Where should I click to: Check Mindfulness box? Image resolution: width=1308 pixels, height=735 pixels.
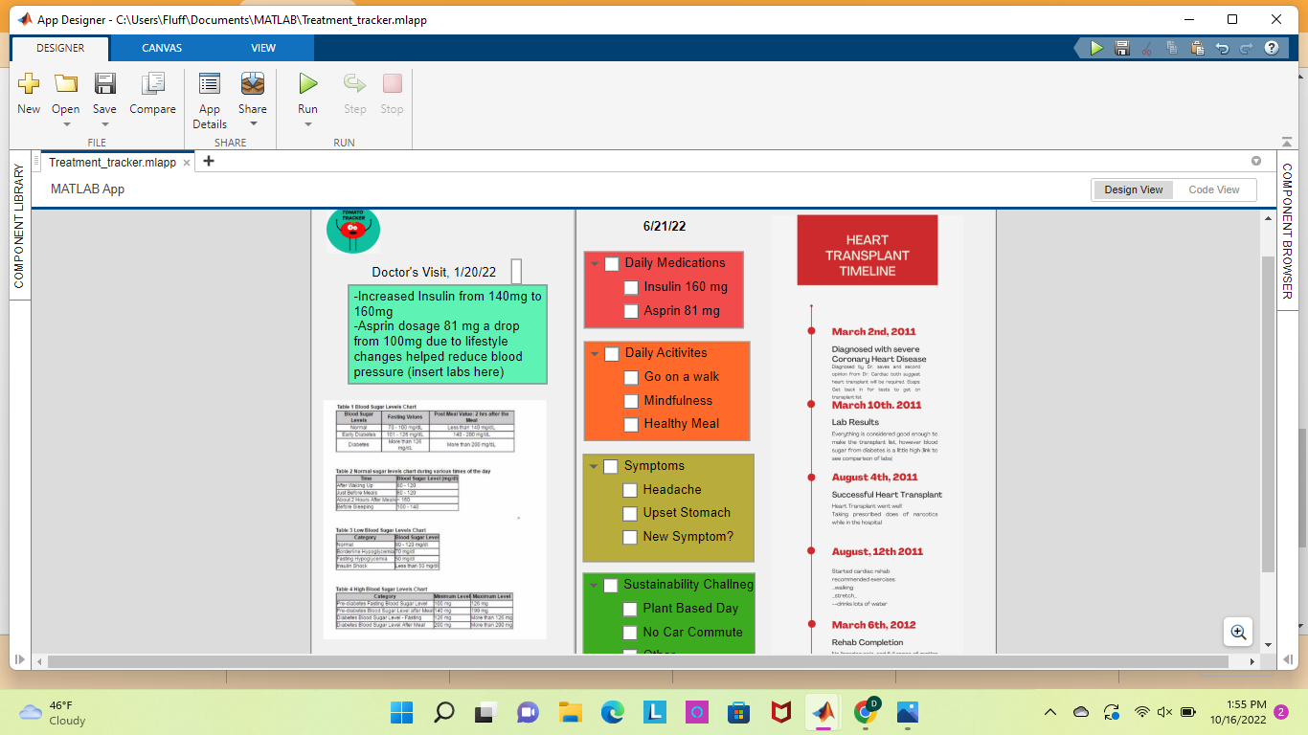pos(631,401)
